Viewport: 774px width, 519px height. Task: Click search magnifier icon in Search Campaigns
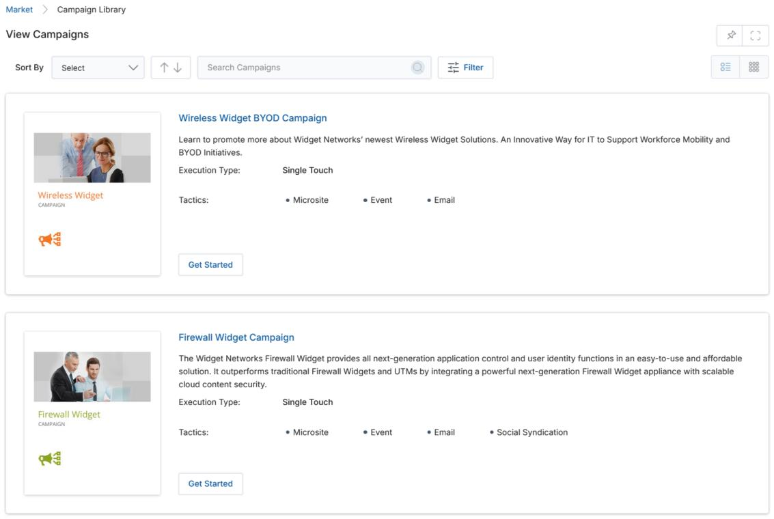click(x=417, y=67)
